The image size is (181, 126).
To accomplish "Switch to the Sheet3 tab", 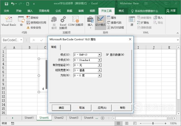I will (x=74, y=118).
